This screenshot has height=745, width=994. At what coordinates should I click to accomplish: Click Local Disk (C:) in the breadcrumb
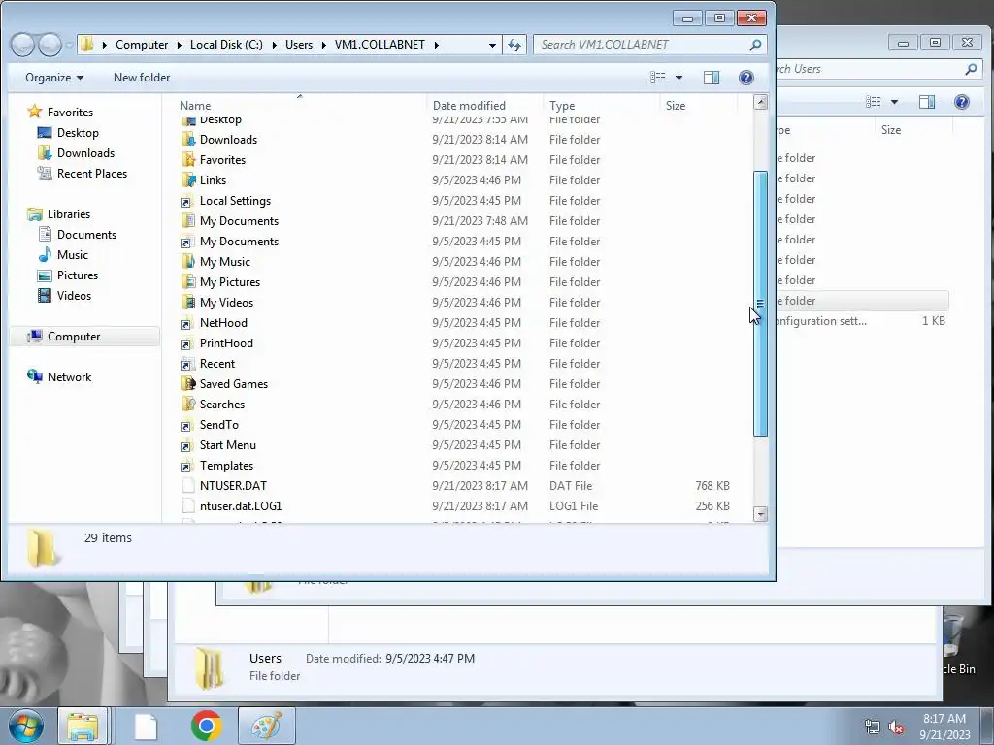point(226,45)
